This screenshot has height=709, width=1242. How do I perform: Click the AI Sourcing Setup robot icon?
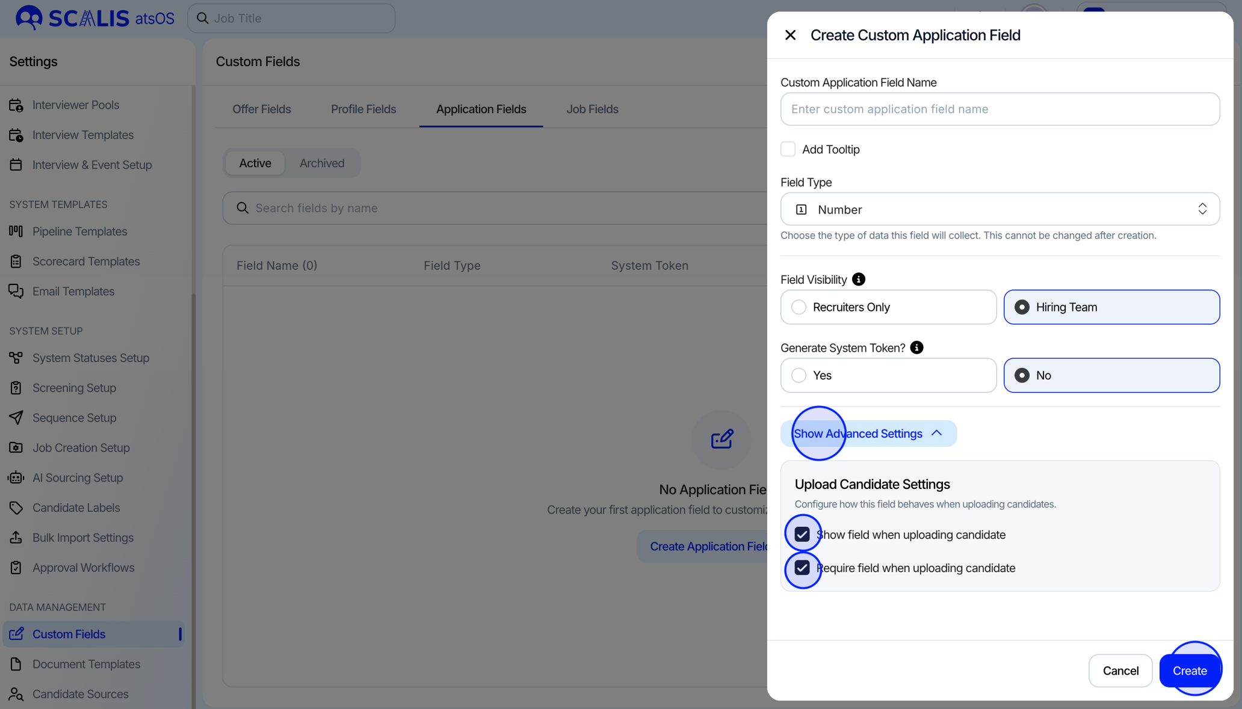16,478
